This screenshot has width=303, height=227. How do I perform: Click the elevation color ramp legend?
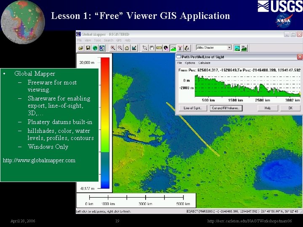[105, 123]
